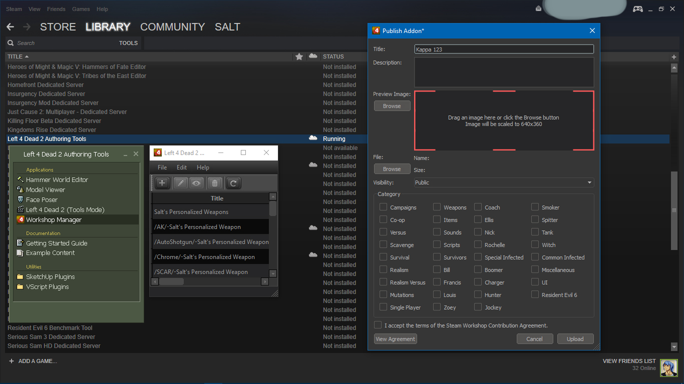This screenshot has width=684, height=384.
Task: Click Browse next to Preview Image
Action: pos(392,106)
